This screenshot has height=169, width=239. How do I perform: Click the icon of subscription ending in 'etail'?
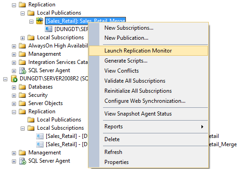pos(40,136)
